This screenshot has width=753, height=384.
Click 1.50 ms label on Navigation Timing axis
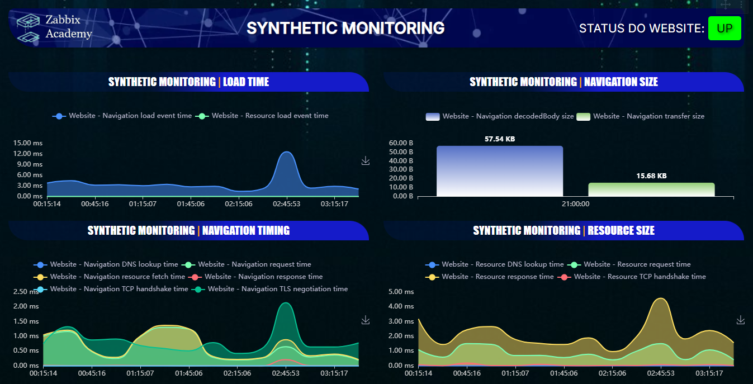26,321
